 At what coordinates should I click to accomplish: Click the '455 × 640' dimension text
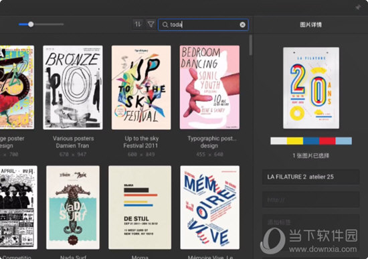[x=209, y=155]
